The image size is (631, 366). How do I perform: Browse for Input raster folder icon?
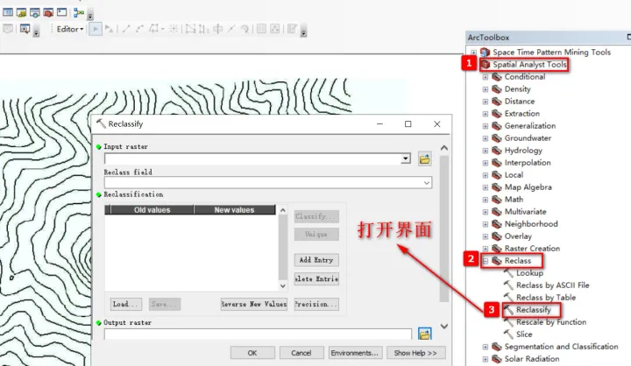[424, 158]
